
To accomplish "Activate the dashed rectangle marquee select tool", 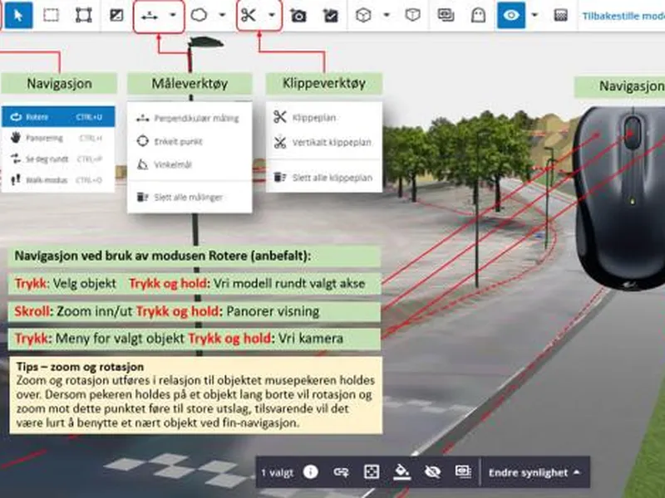I will [x=51, y=15].
